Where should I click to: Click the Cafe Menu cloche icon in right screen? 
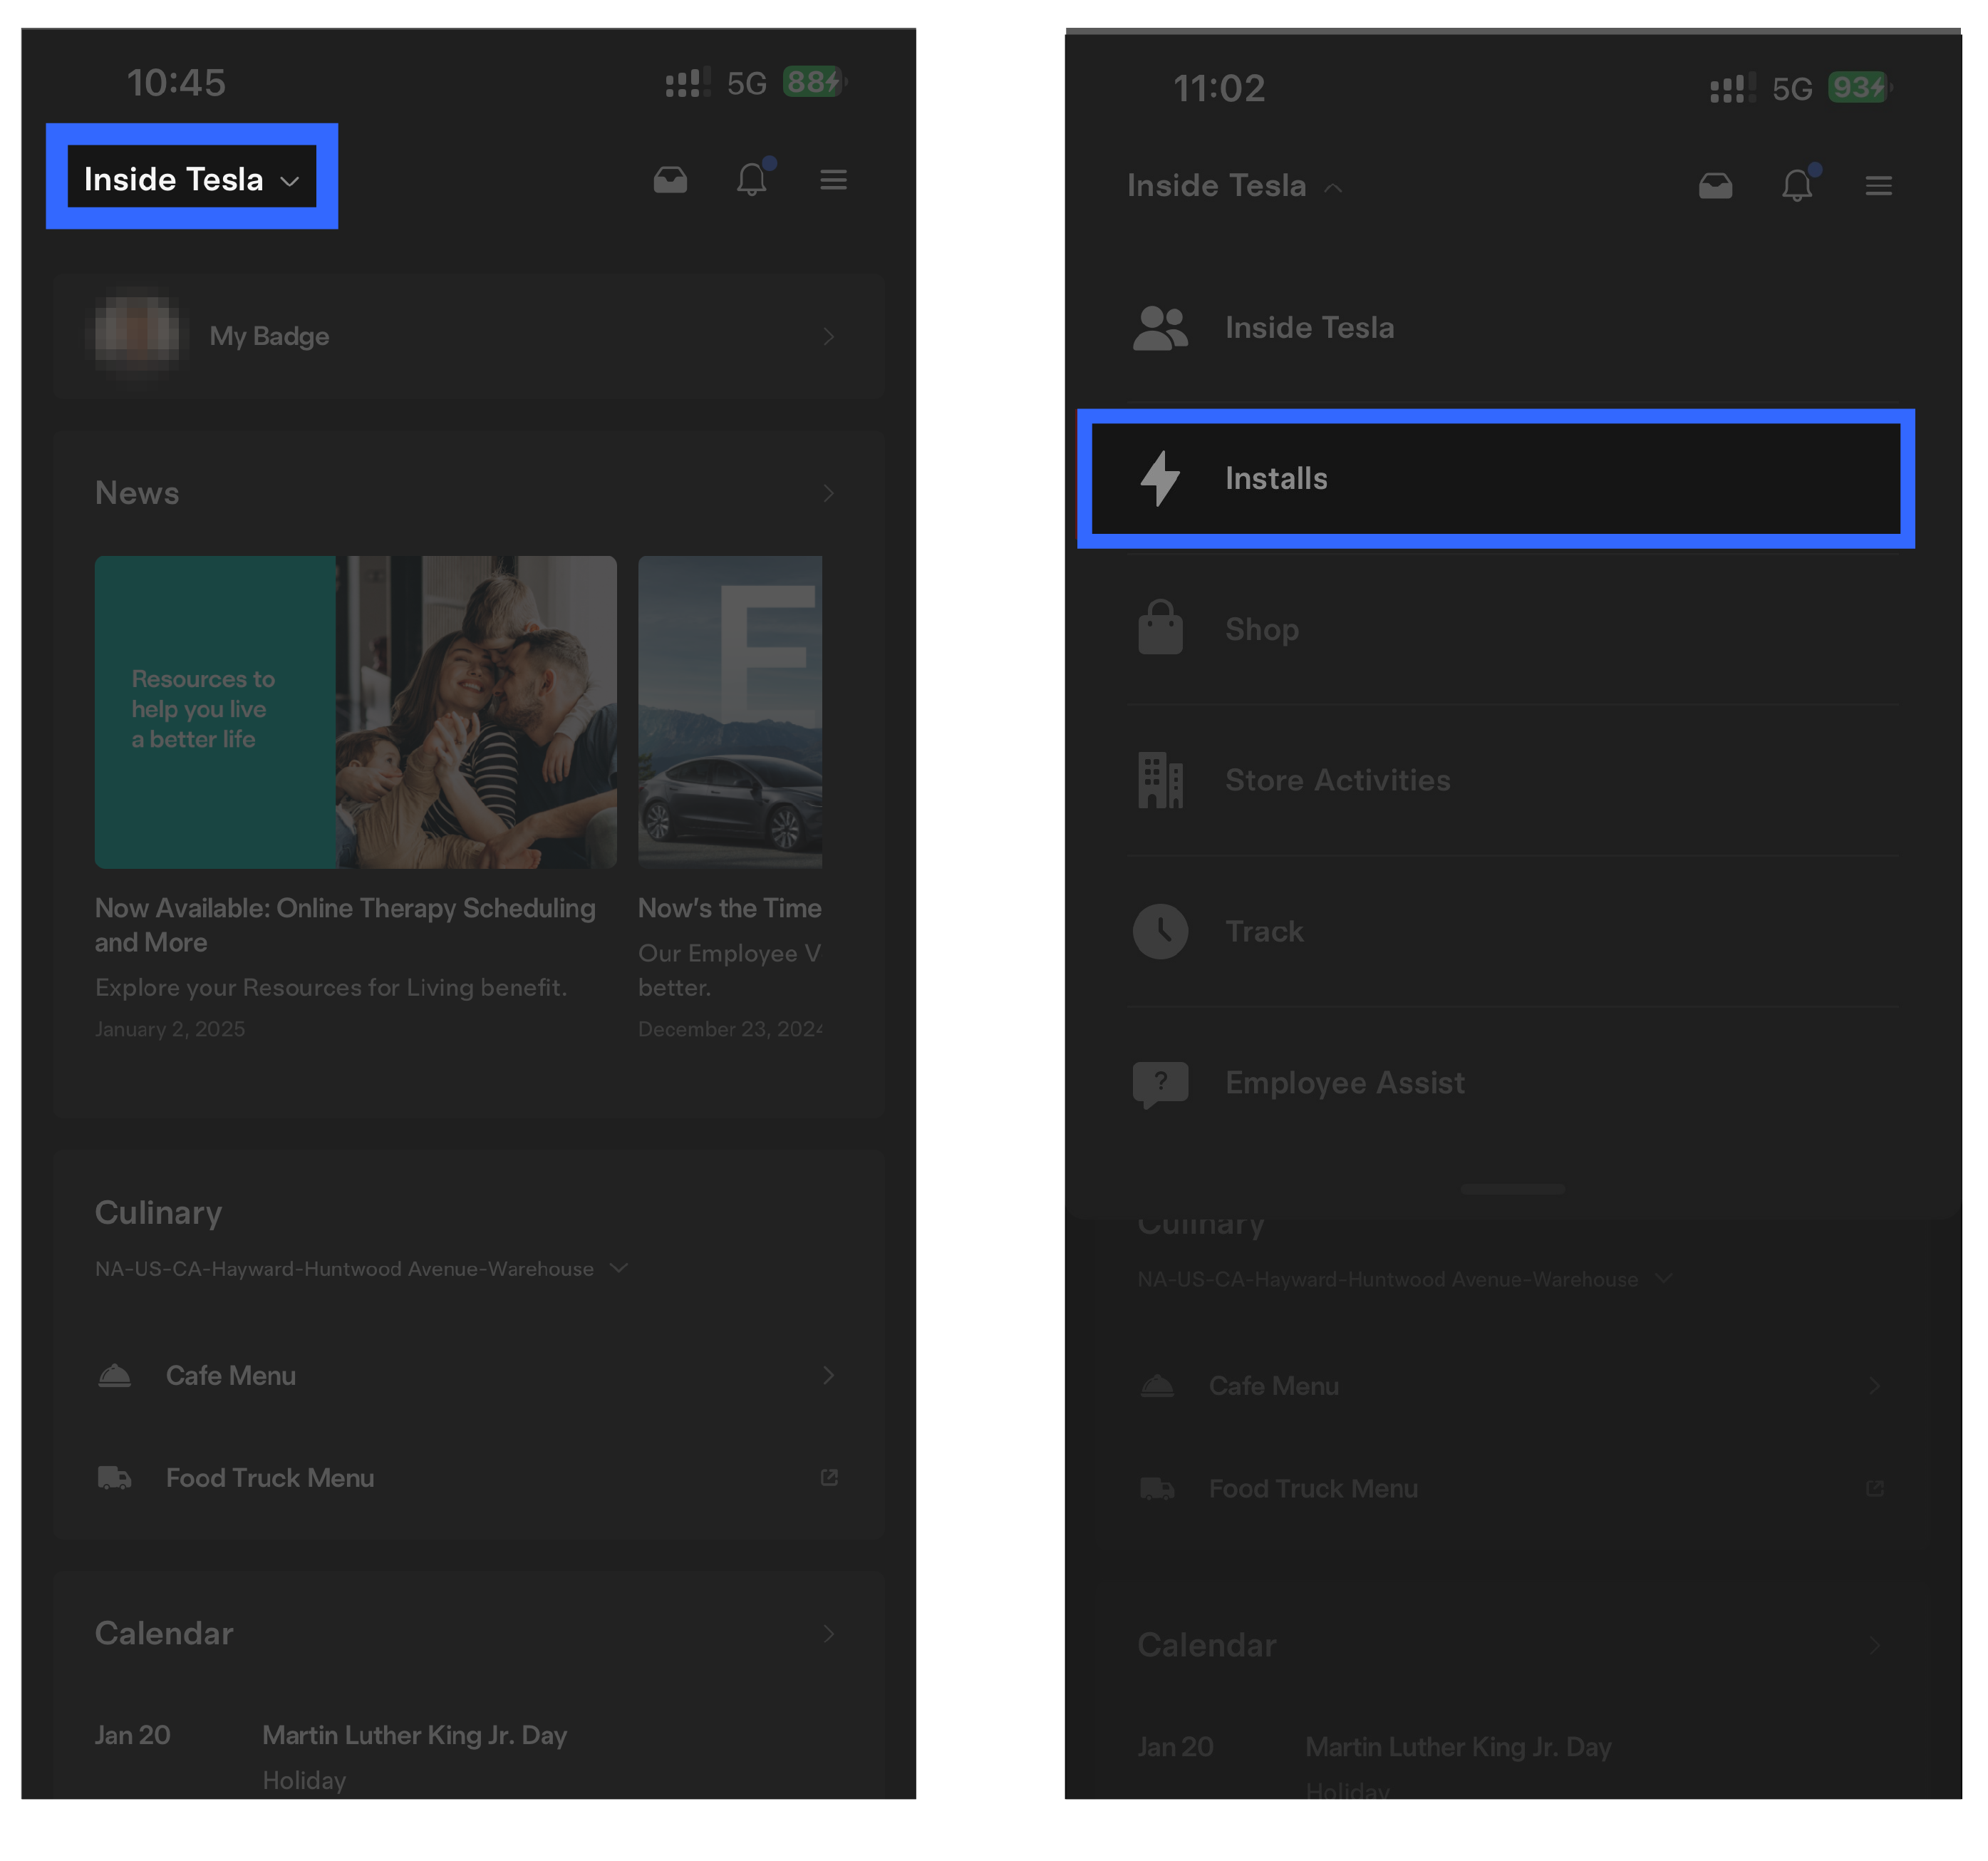[1157, 1386]
